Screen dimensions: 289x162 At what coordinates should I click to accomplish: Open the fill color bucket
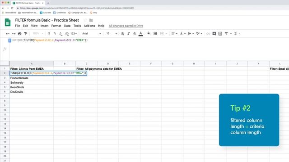tap(149, 33)
